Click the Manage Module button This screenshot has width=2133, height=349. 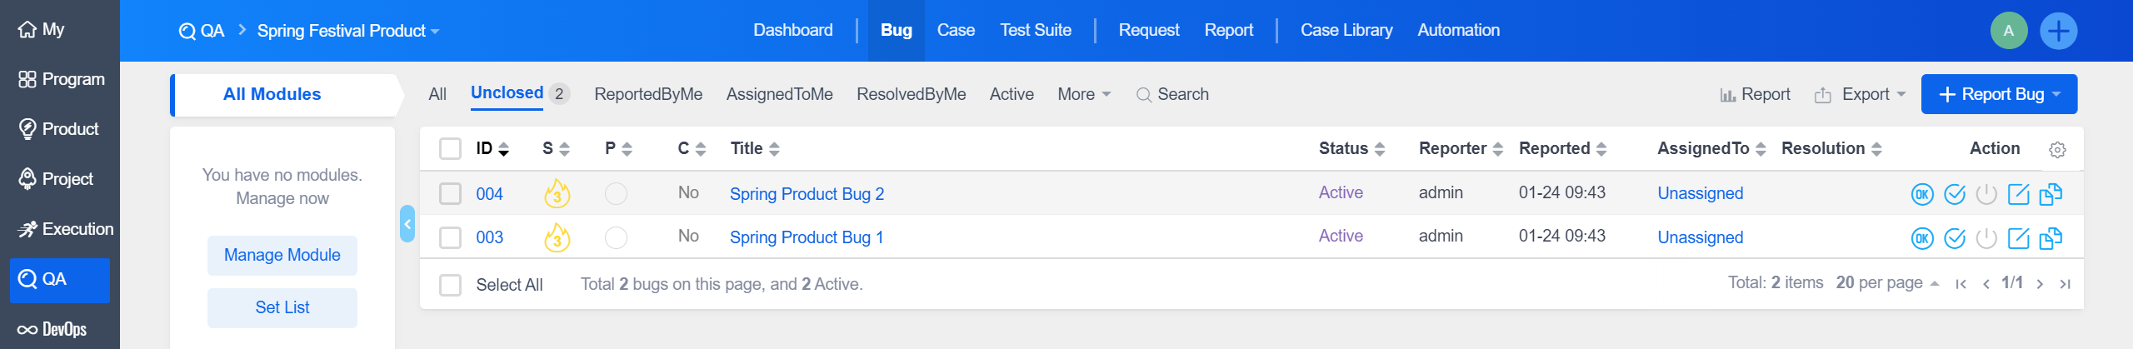tap(282, 255)
